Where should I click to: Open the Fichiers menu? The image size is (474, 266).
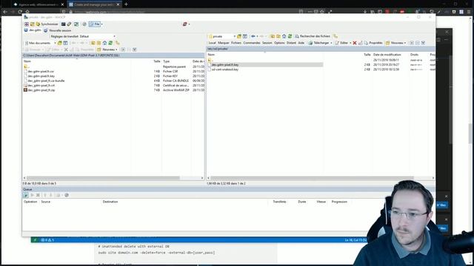pos(236,43)
